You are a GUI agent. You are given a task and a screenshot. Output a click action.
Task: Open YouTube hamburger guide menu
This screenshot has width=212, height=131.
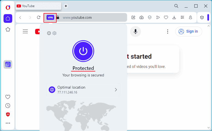click(x=25, y=31)
